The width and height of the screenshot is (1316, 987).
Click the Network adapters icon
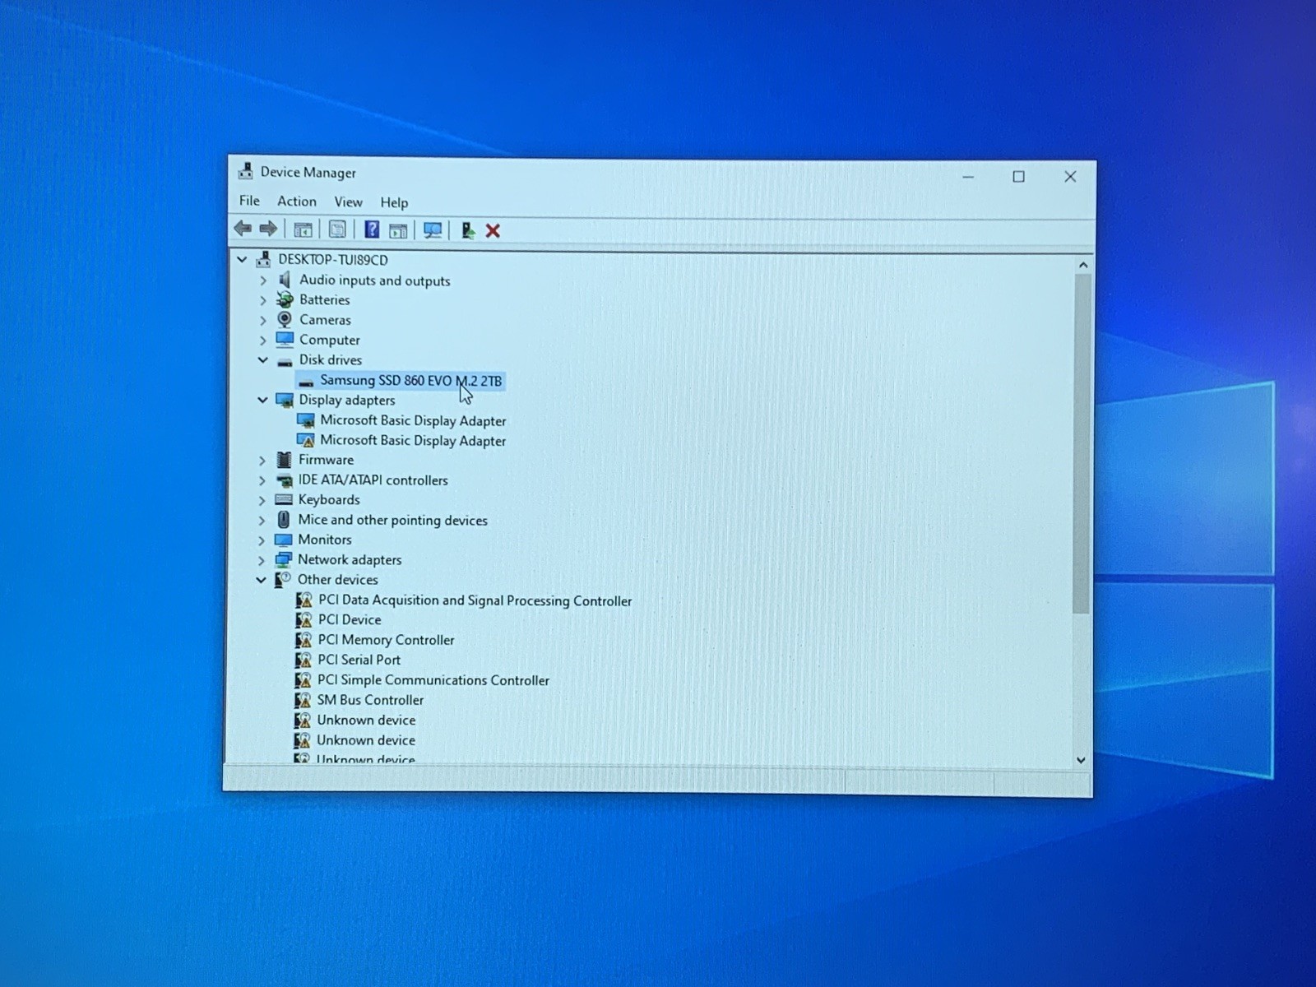click(x=284, y=559)
